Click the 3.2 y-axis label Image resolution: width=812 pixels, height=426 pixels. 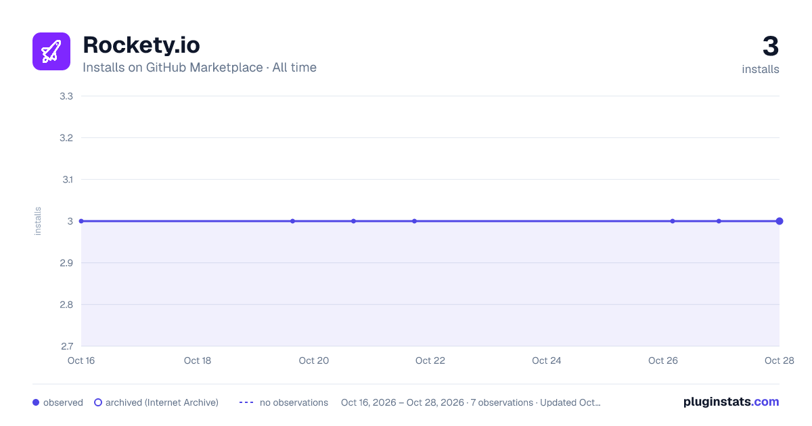click(66, 138)
